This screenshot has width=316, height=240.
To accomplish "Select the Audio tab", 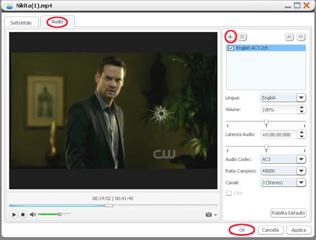I will (58, 21).
